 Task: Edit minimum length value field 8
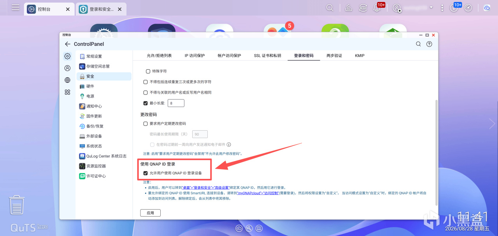pyautogui.click(x=176, y=103)
